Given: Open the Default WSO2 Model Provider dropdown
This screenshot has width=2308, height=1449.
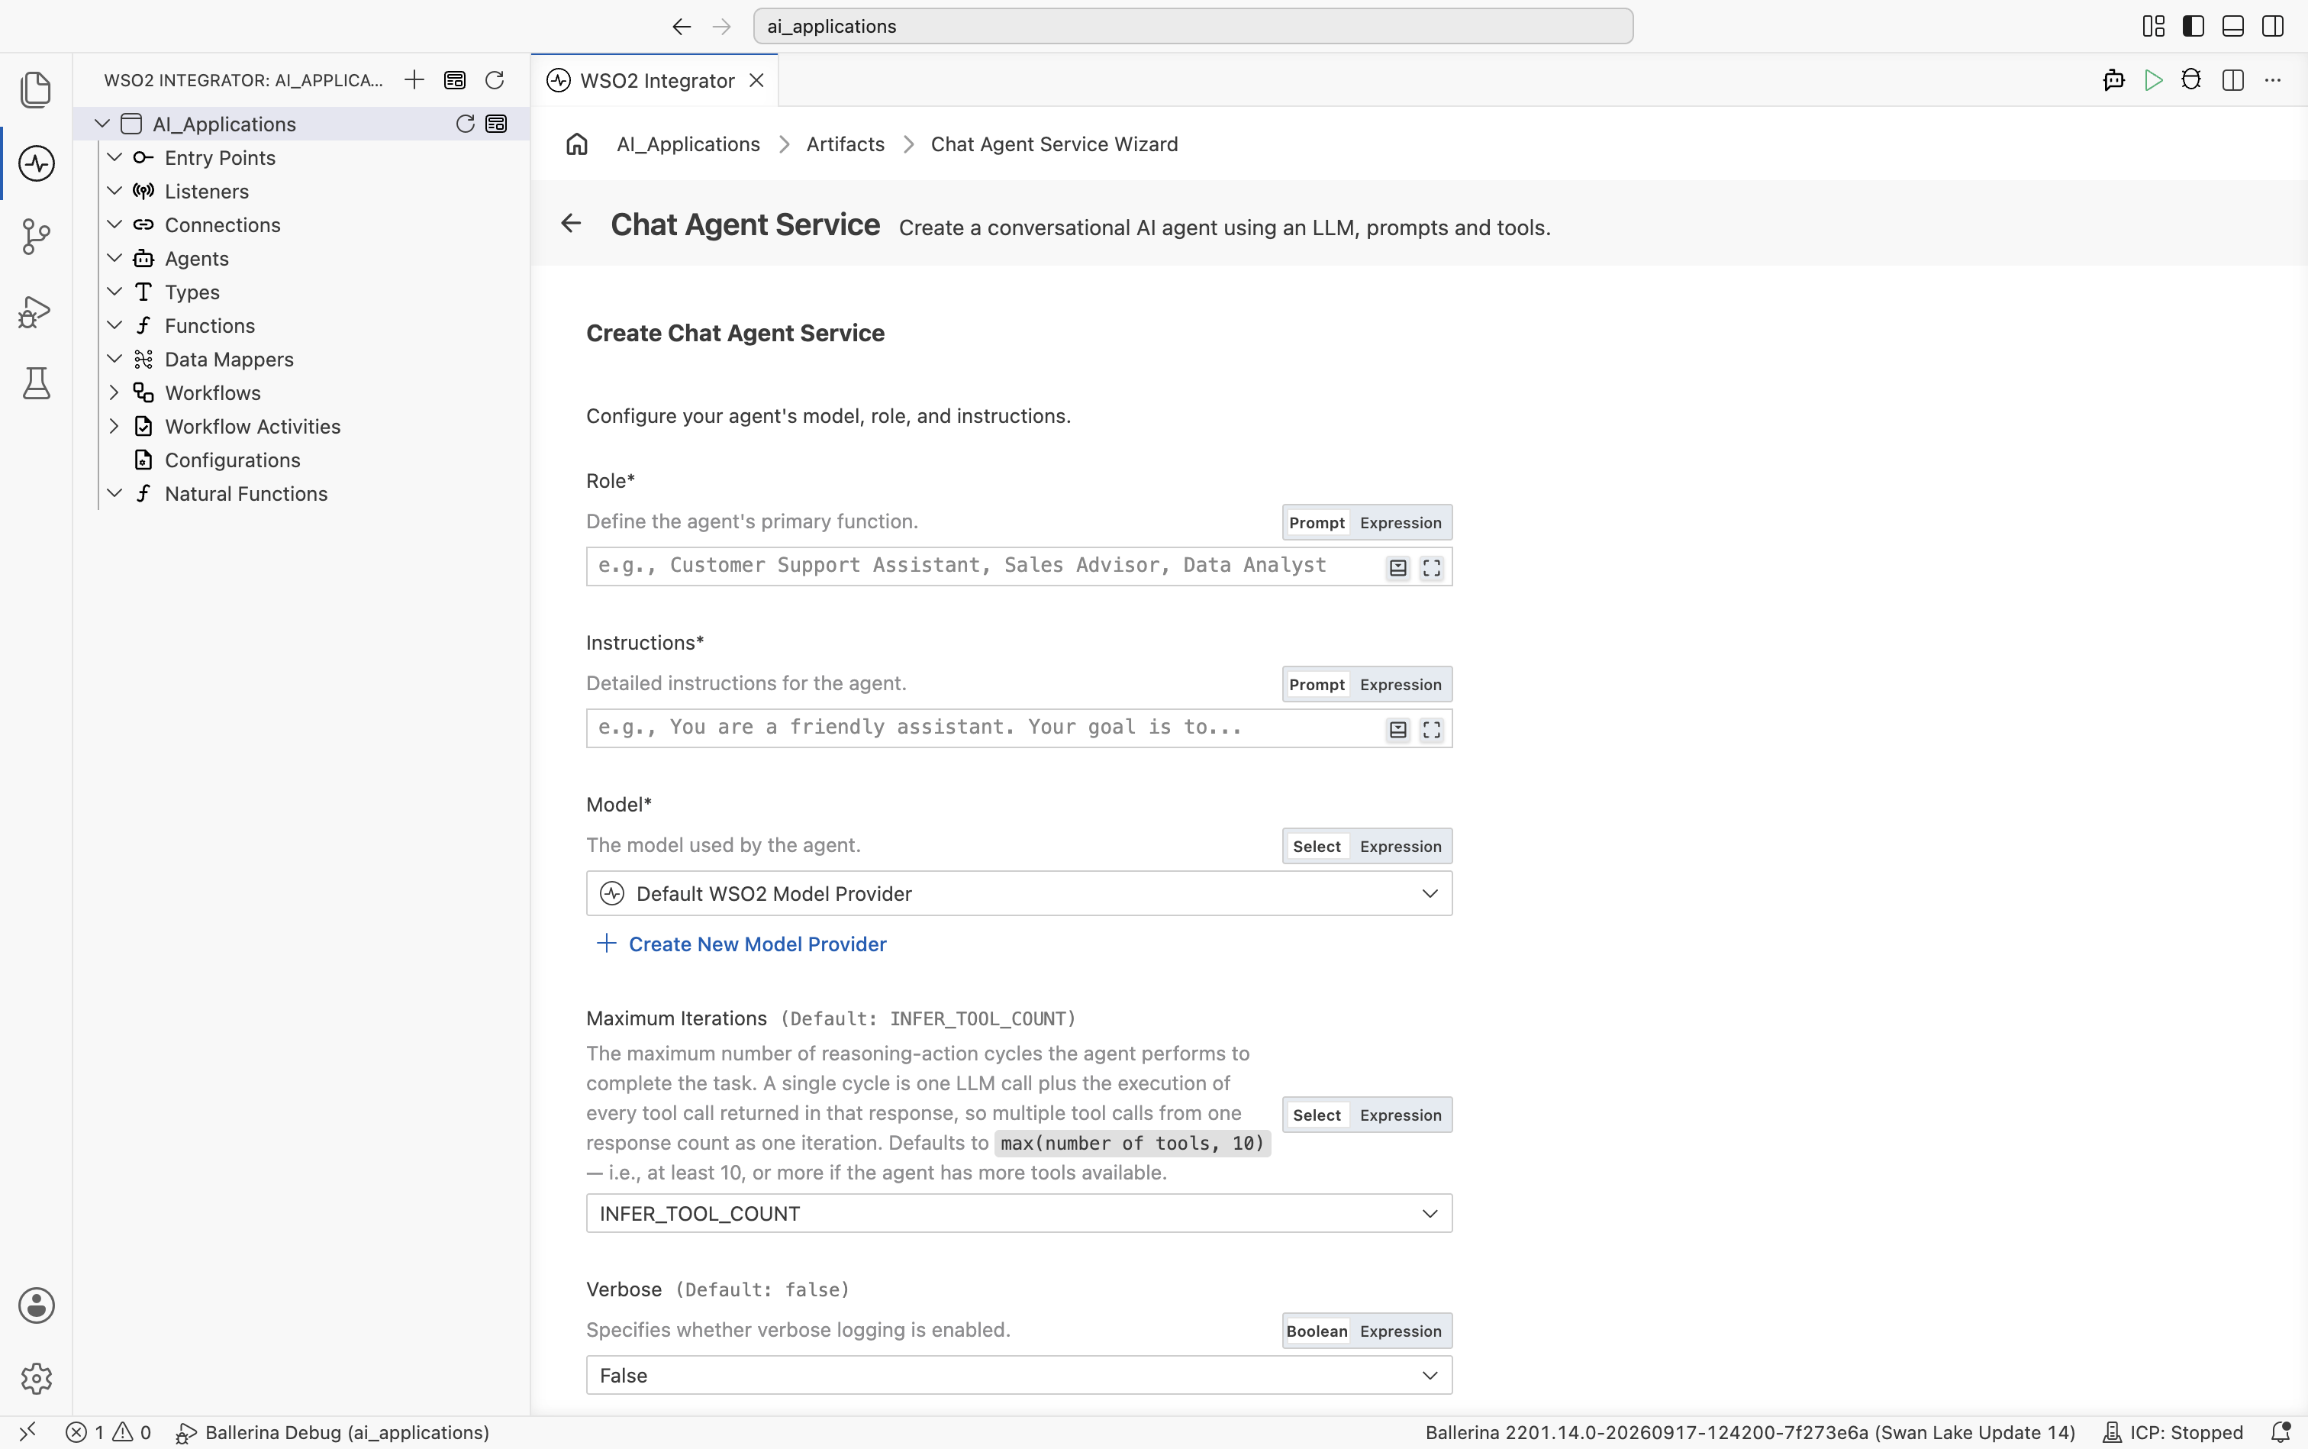Looking at the screenshot, I should click(x=1020, y=893).
